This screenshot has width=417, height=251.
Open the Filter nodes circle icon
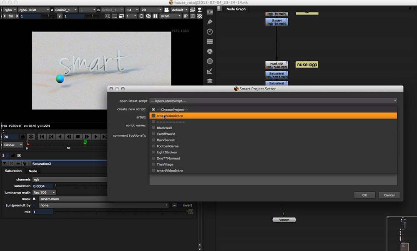210,61
